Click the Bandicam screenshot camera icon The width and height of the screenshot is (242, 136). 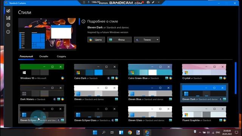coord(148,2)
